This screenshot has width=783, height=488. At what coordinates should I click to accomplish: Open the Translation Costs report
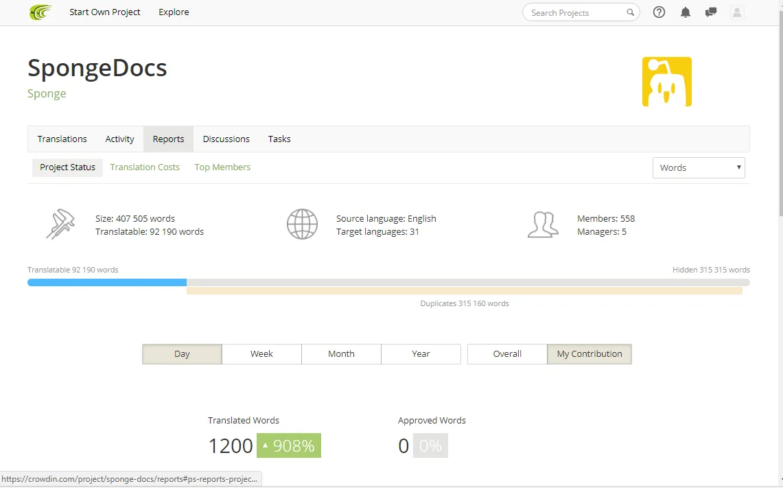(x=145, y=167)
